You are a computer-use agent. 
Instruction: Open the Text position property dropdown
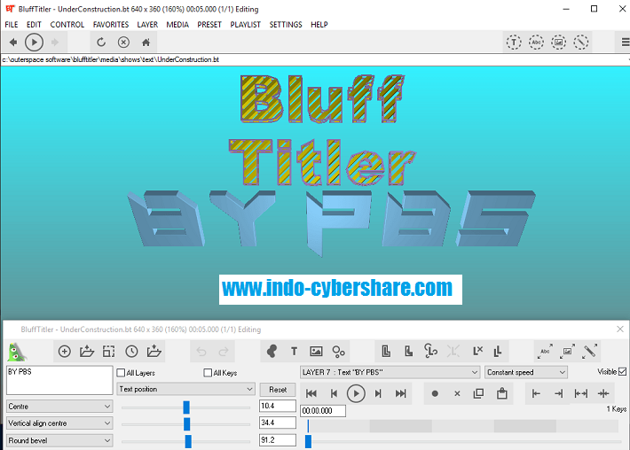[x=186, y=389]
